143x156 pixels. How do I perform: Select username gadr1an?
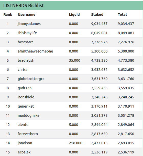[25, 88]
